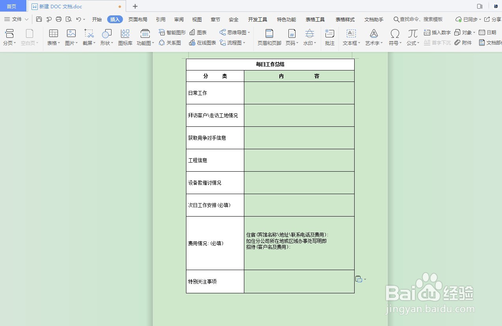Click the Print Preview icon
Viewport: 502px width, 326px height.
tap(69, 19)
